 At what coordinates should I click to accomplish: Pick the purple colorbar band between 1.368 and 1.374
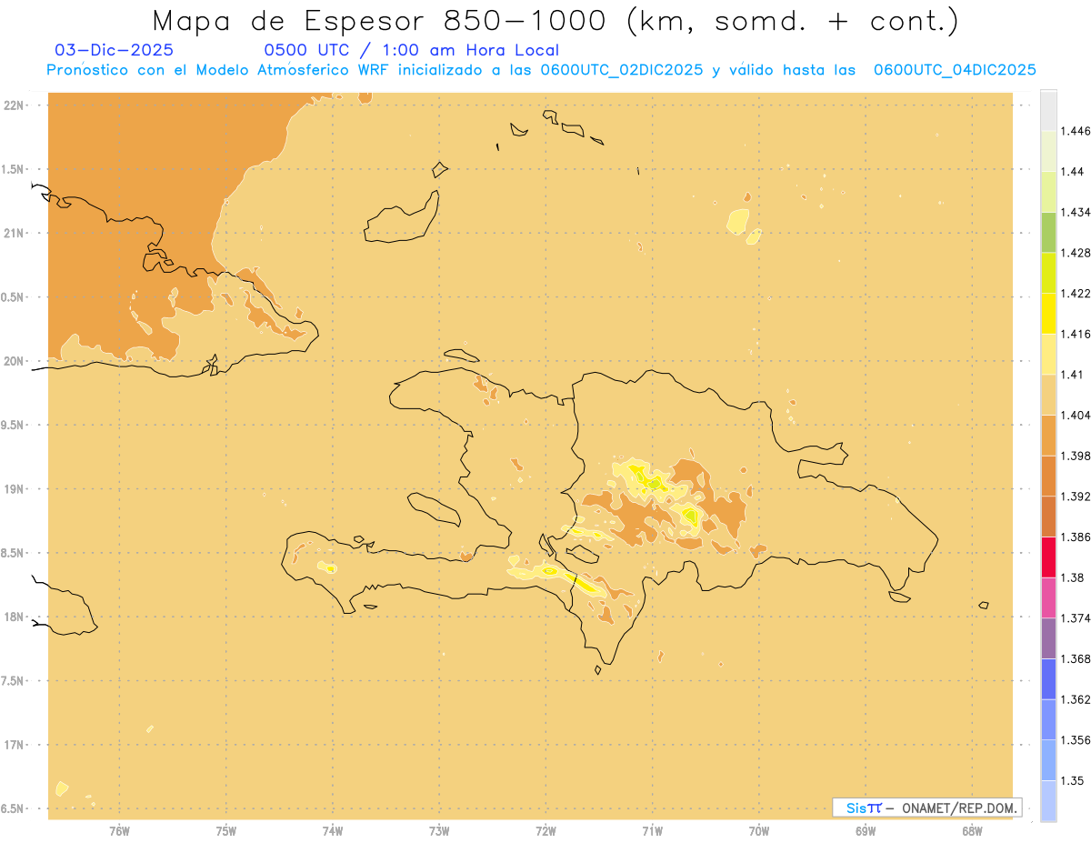pos(1049,638)
